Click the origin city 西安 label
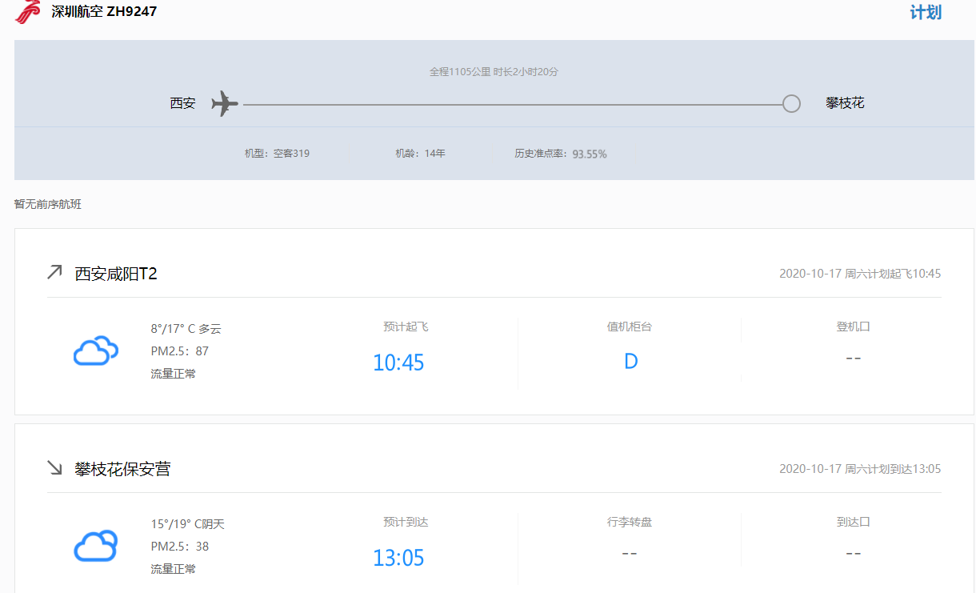The width and height of the screenshot is (976, 593). [182, 103]
